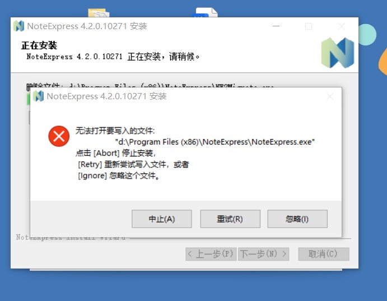
Task: Click the 重试(R) retry button
Action: click(230, 219)
